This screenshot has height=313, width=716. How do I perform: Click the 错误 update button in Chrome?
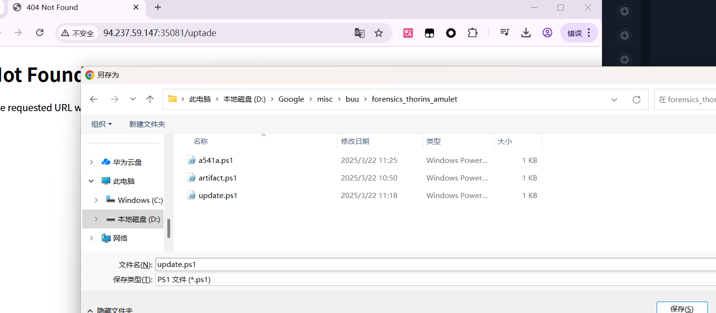point(579,33)
